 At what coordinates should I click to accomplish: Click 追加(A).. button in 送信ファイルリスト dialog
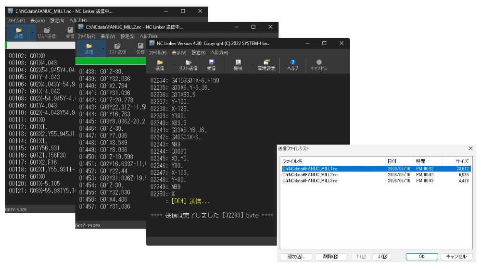pos(296,257)
